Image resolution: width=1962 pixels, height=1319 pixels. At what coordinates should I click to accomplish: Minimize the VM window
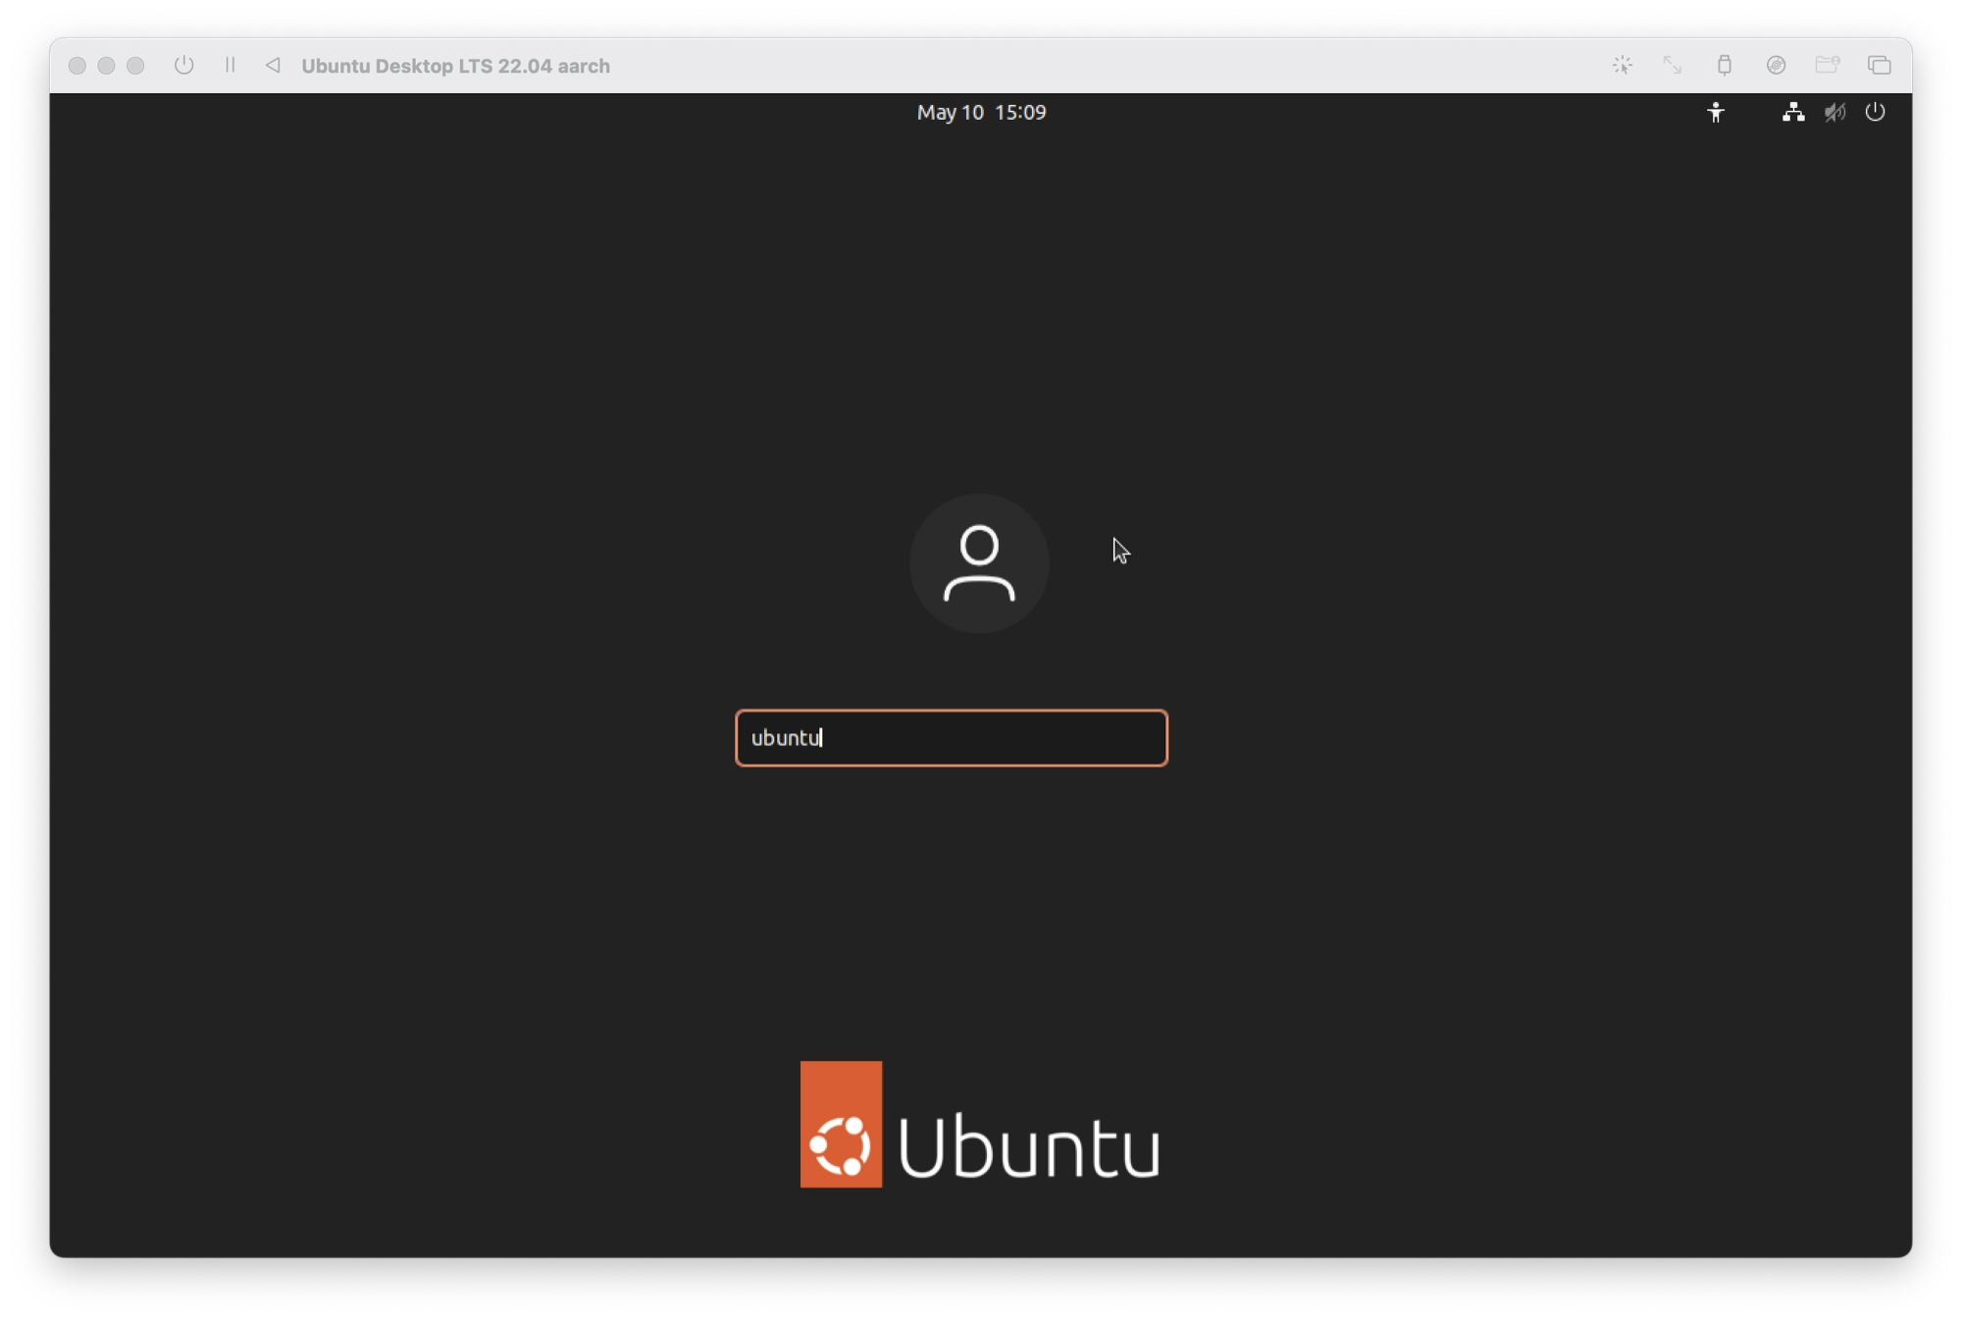pyautogui.click(x=106, y=66)
